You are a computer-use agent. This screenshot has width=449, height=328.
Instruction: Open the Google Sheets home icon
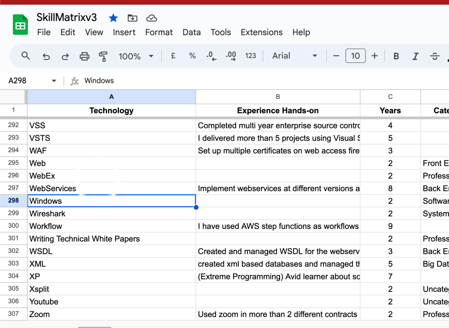coord(20,25)
